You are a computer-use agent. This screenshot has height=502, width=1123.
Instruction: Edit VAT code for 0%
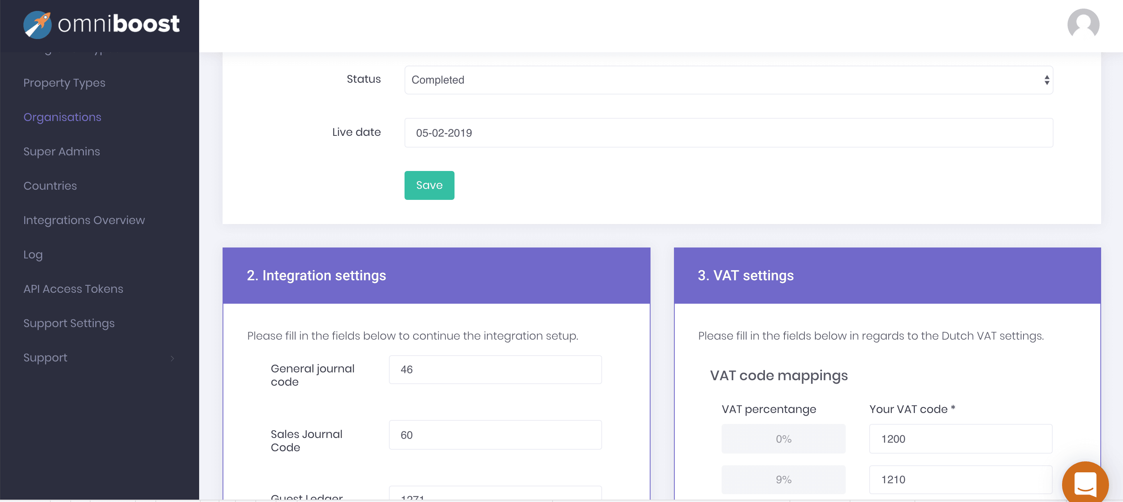(961, 439)
